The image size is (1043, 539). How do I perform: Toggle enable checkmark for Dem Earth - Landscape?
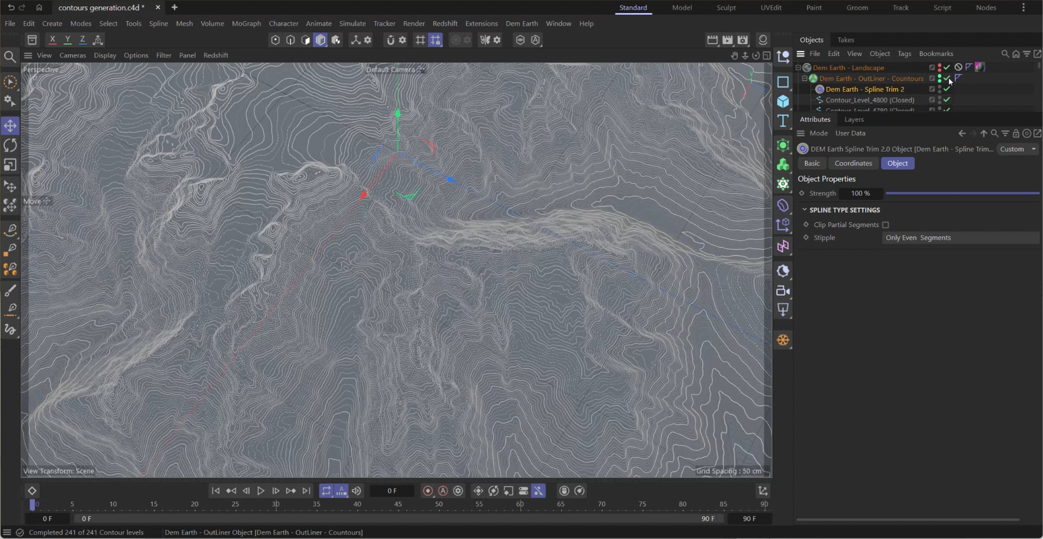click(x=947, y=67)
